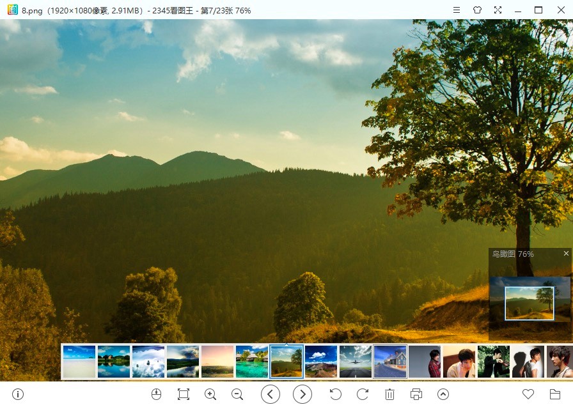Open the main menu hamburger icon
The height and width of the screenshot is (407, 573).
point(457,10)
